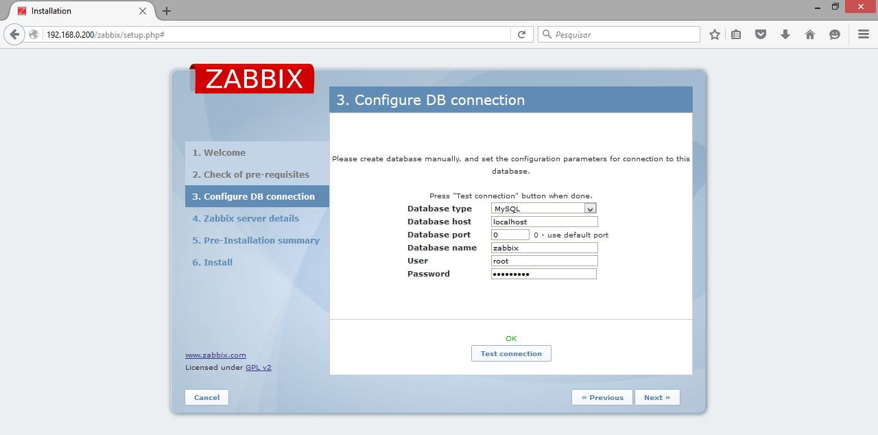
Task: Click the reload page icon
Action: click(521, 34)
